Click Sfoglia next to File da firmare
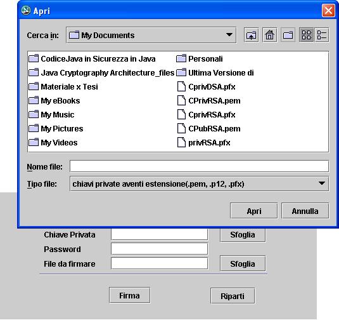This screenshot has width=339, height=320. [243, 263]
